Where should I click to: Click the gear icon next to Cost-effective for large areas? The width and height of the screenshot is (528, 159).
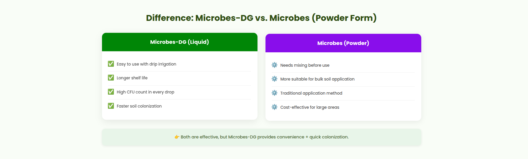[x=275, y=107]
